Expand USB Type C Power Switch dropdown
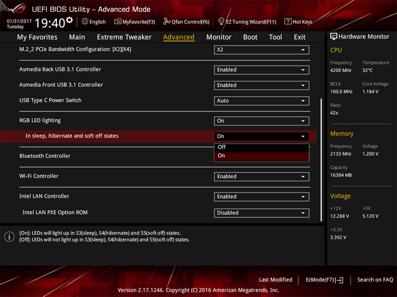This screenshot has width=397, height=297. [261, 101]
